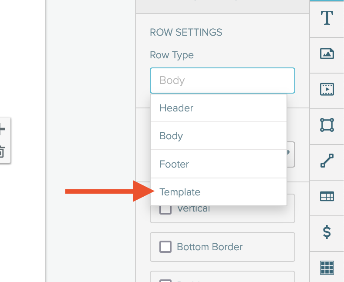
Task: Select the Image block icon
Action: 327,54
